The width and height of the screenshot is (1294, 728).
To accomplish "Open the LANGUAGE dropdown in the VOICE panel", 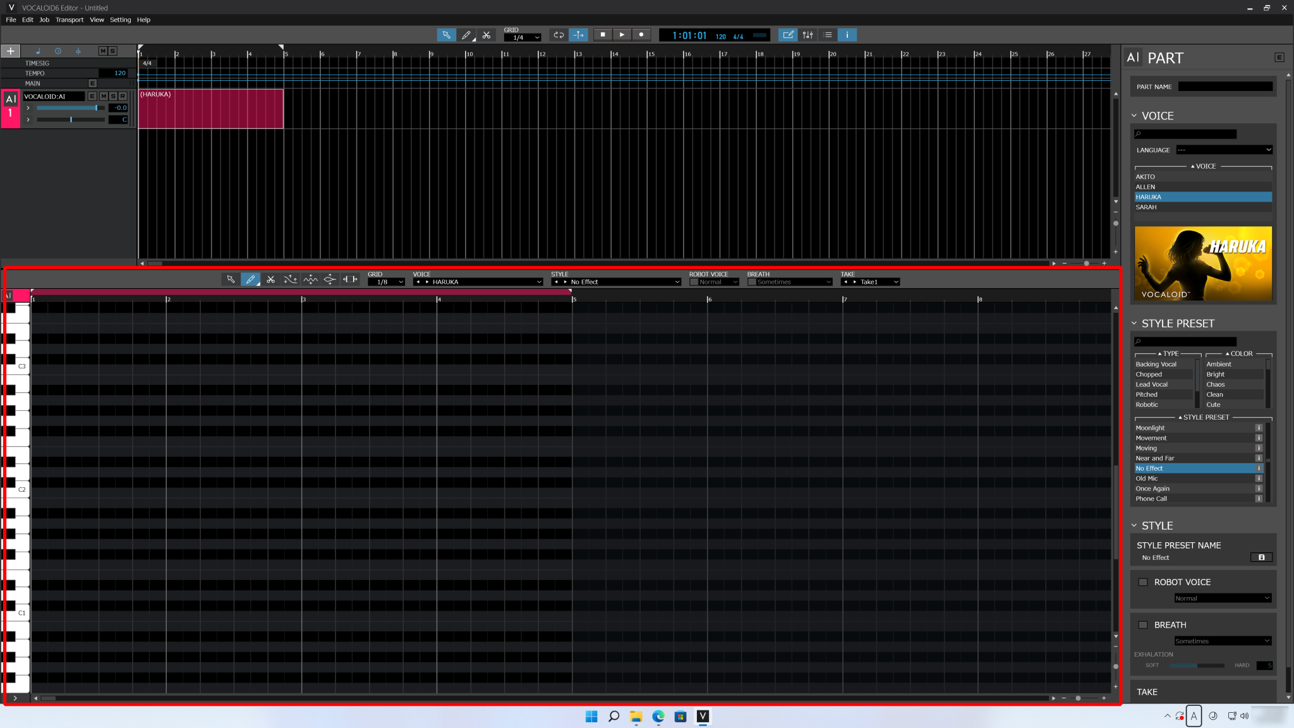I will 1223,150.
